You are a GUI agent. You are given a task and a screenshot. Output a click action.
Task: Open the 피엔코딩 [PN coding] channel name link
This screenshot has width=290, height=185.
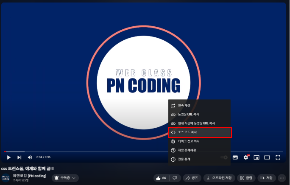coord(29,176)
